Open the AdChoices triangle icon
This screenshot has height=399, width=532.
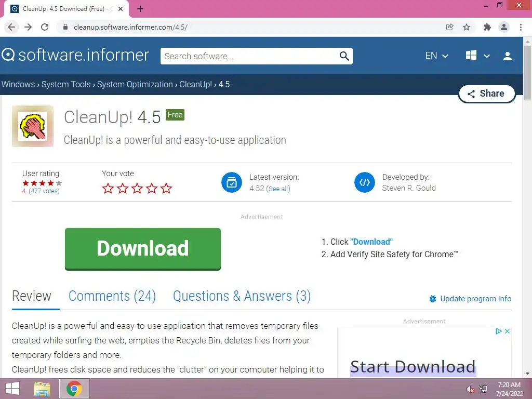[x=498, y=331]
